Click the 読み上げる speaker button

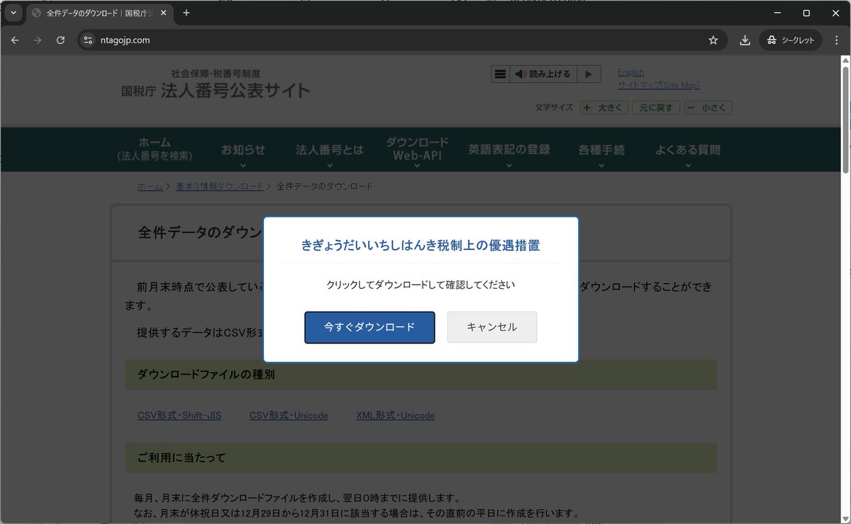pos(543,74)
